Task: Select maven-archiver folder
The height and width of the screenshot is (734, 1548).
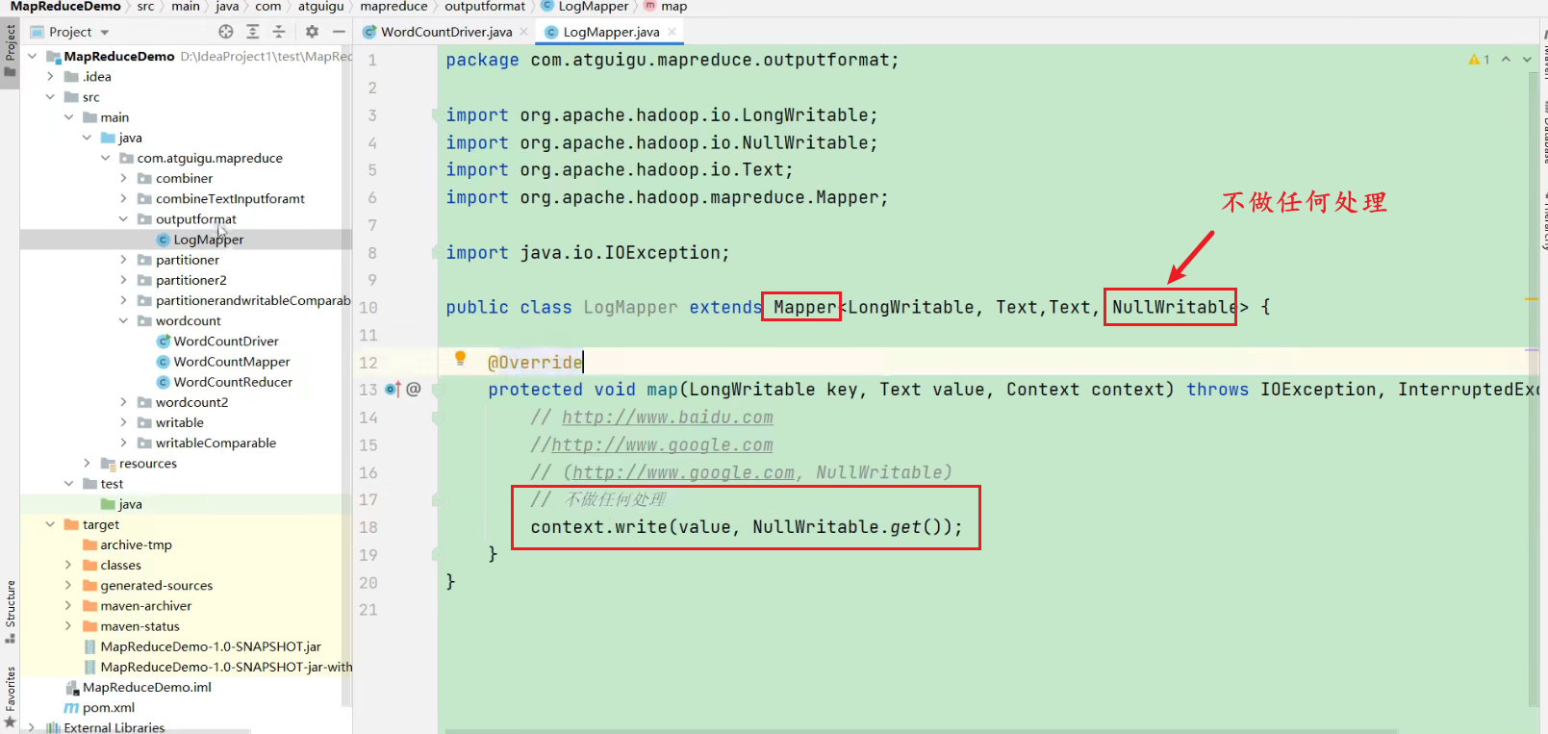Action: (x=145, y=605)
